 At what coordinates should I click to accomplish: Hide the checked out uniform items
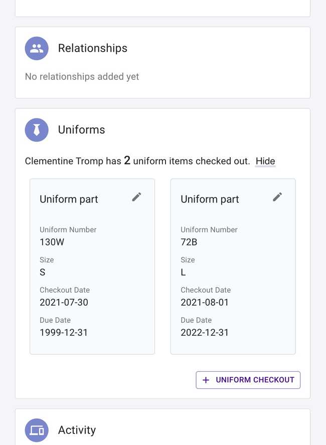[x=265, y=161]
